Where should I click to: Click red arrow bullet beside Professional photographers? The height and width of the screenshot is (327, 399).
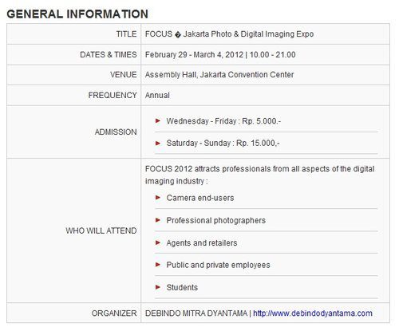158,220
